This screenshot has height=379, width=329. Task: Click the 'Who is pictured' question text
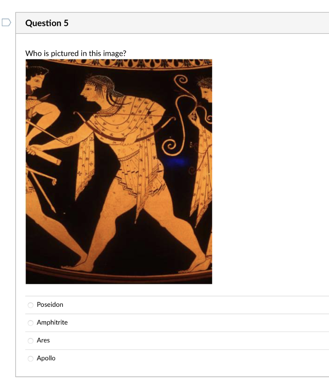coord(75,53)
